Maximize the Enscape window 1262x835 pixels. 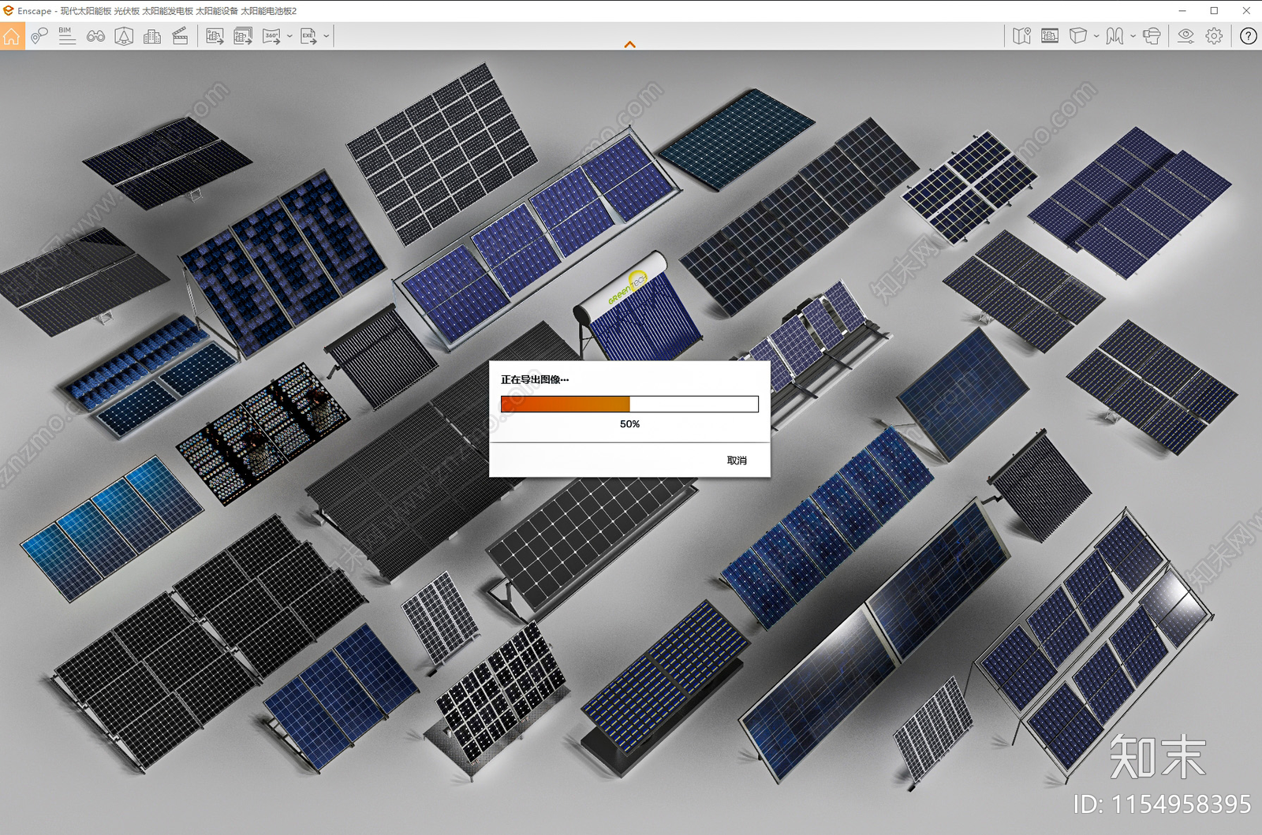click(1214, 11)
